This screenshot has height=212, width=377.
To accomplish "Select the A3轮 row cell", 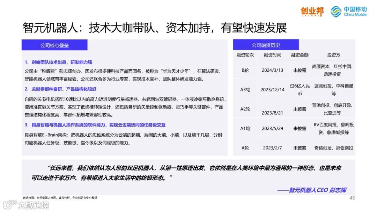I will pyautogui.click(x=245, y=90).
